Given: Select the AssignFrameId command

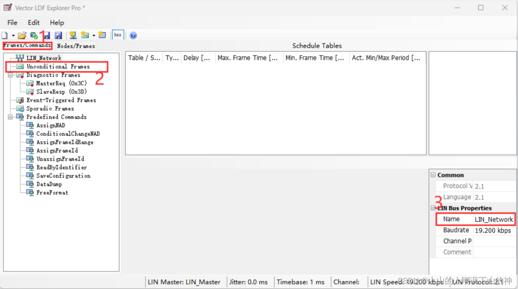Looking at the screenshot, I should [57, 150].
